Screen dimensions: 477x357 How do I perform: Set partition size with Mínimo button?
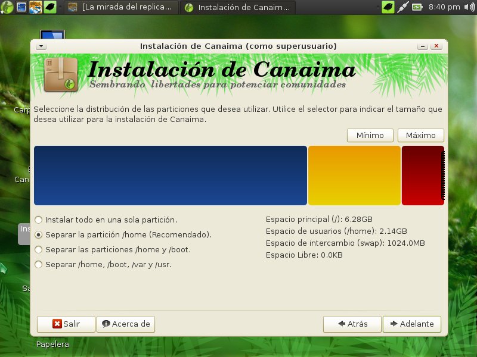370,135
